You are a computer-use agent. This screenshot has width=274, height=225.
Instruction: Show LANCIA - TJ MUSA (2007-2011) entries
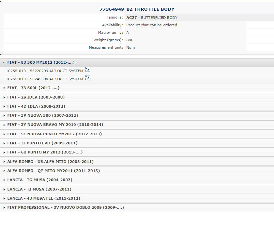coord(39,189)
